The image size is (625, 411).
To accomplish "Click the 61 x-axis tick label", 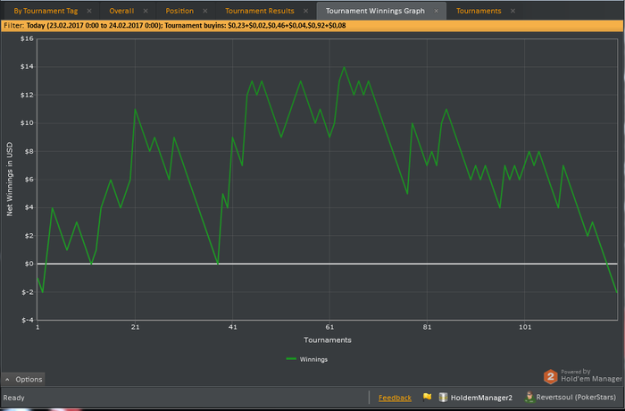I will (329, 327).
